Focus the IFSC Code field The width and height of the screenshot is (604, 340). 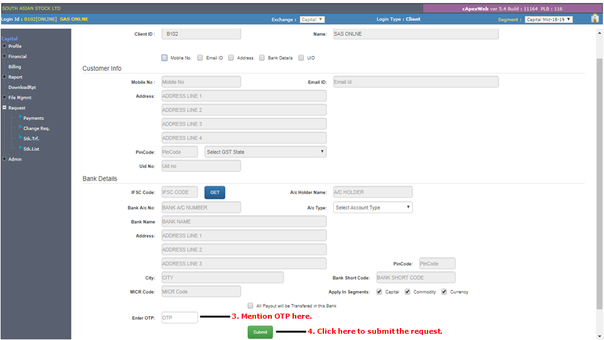[180, 192]
